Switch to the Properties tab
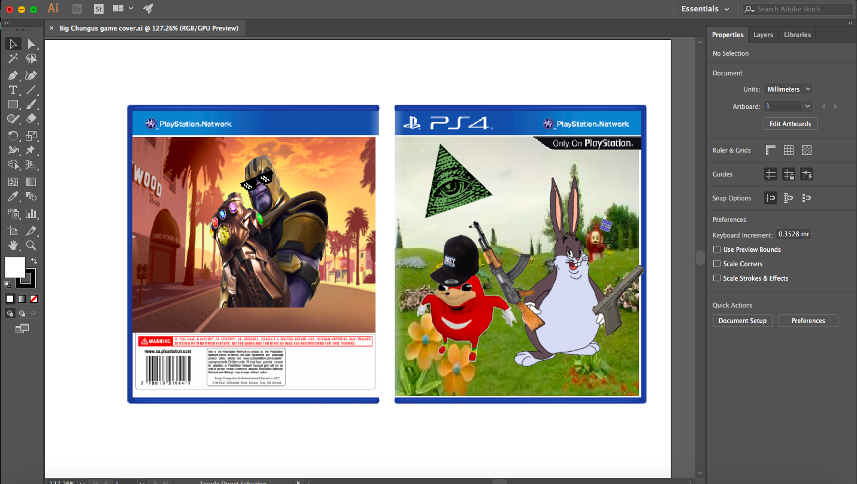 pos(728,35)
